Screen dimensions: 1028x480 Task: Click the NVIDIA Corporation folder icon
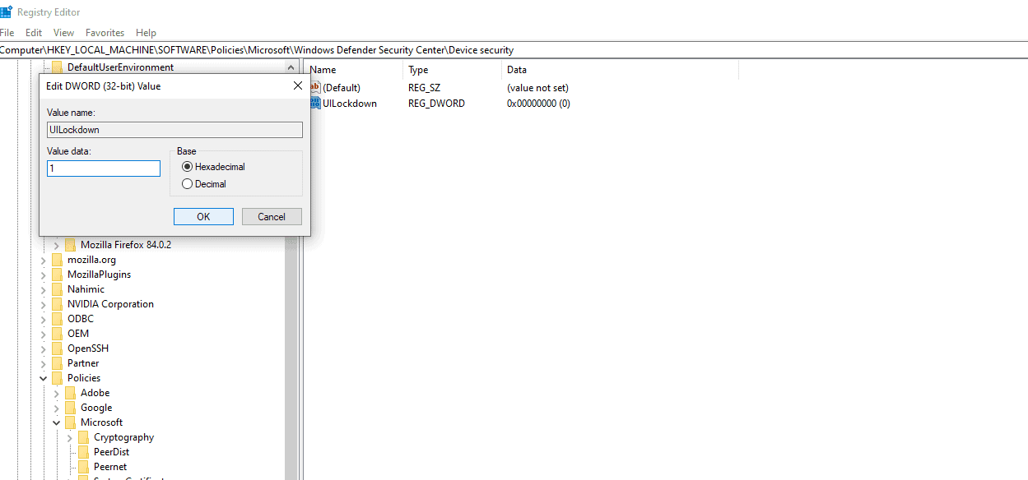click(x=57, y=304)
